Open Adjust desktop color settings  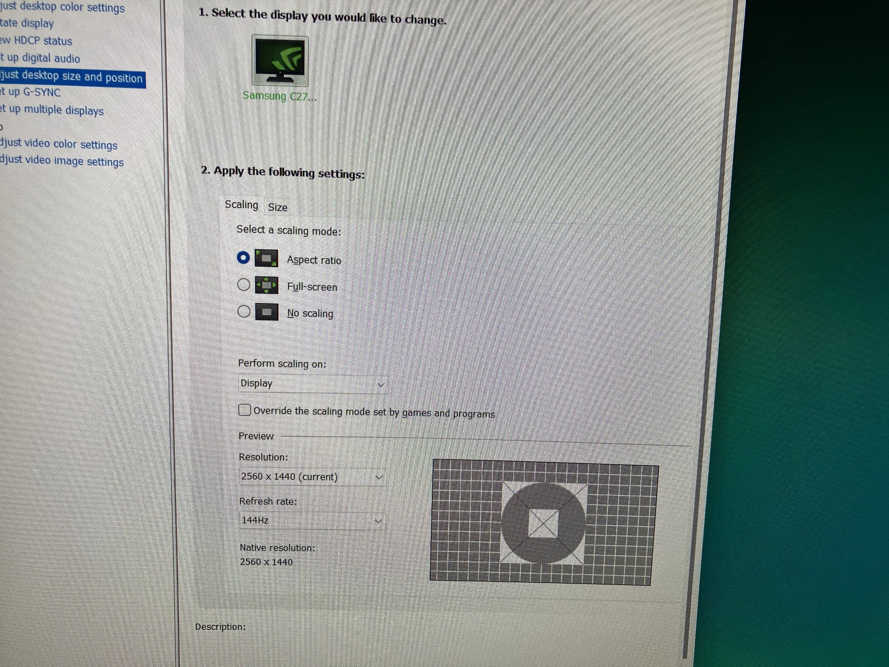(x=62, y=7)
